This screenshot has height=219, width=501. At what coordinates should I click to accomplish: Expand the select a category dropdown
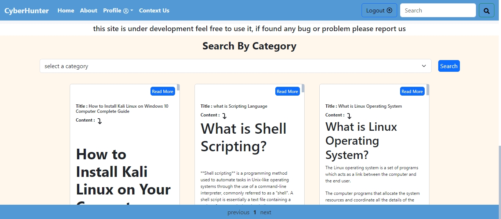click(235, 66)
